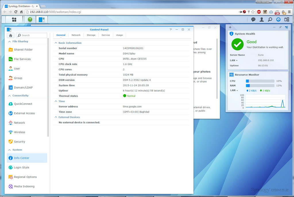Go to browser home page
This screenshot has height=197, width=294.
21,12
